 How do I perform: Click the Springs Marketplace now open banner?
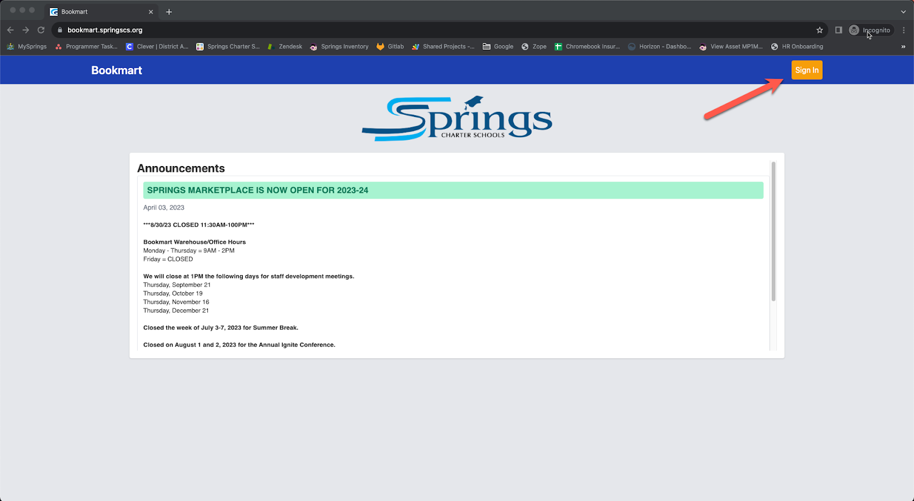pos(453,190)
